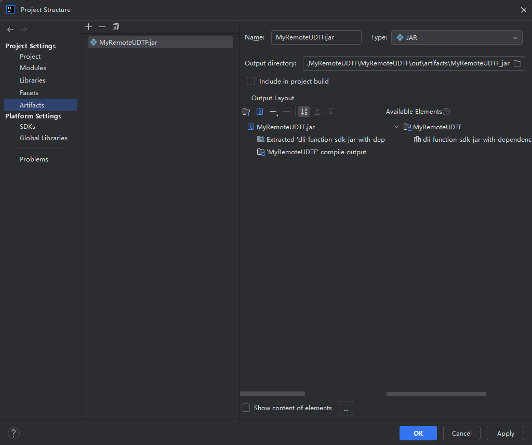The height and width of the screenshot is (445, 532).
Task: Open the Type JAR dropdown
Action: point(457,37)
